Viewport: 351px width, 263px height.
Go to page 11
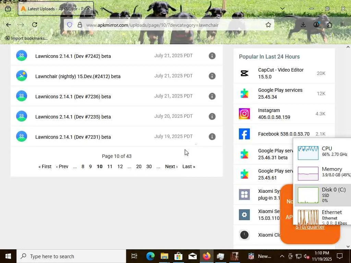pos(110,166)
